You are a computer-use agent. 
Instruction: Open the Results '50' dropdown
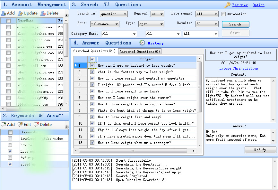[207, 24]
